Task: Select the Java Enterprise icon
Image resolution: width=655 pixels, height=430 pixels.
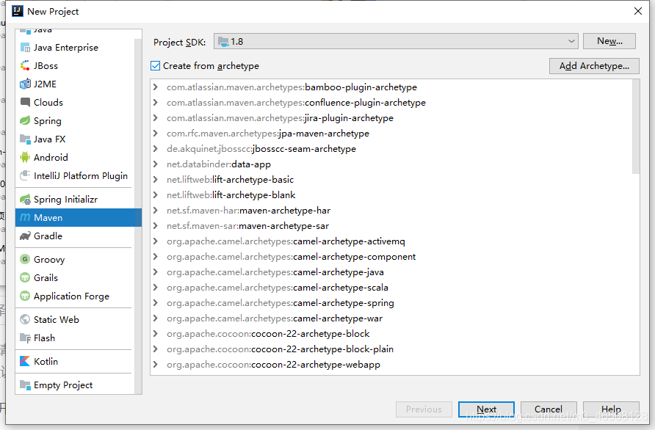Action: (x=25, y=48)
